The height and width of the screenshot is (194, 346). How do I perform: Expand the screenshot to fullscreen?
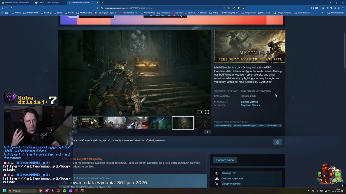[207, 112]
